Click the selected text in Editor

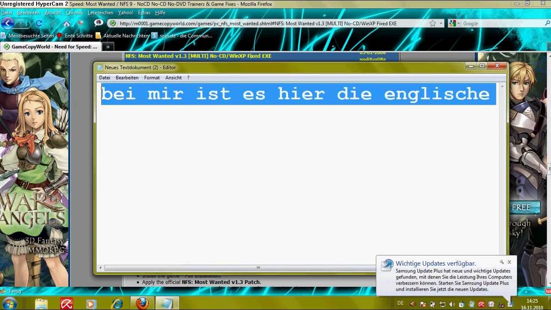[x=298, y=94]
